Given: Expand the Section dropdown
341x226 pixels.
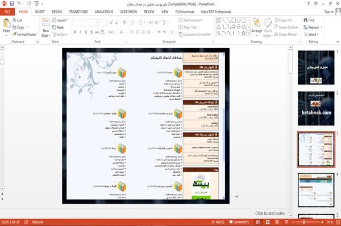Looking at the screenshot, I should (x=60, y=34).
